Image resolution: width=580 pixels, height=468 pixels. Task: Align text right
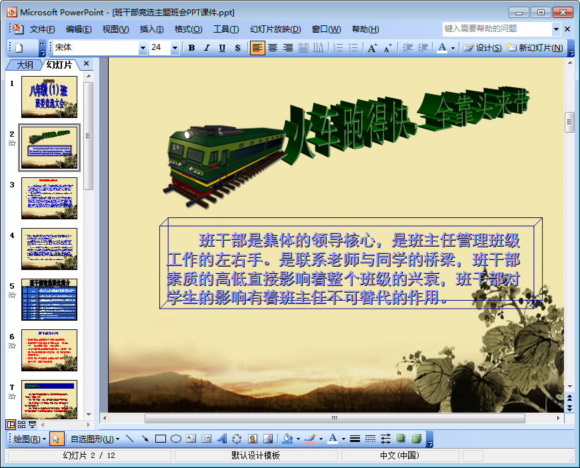pyautogui.click(x=288, y=48)
